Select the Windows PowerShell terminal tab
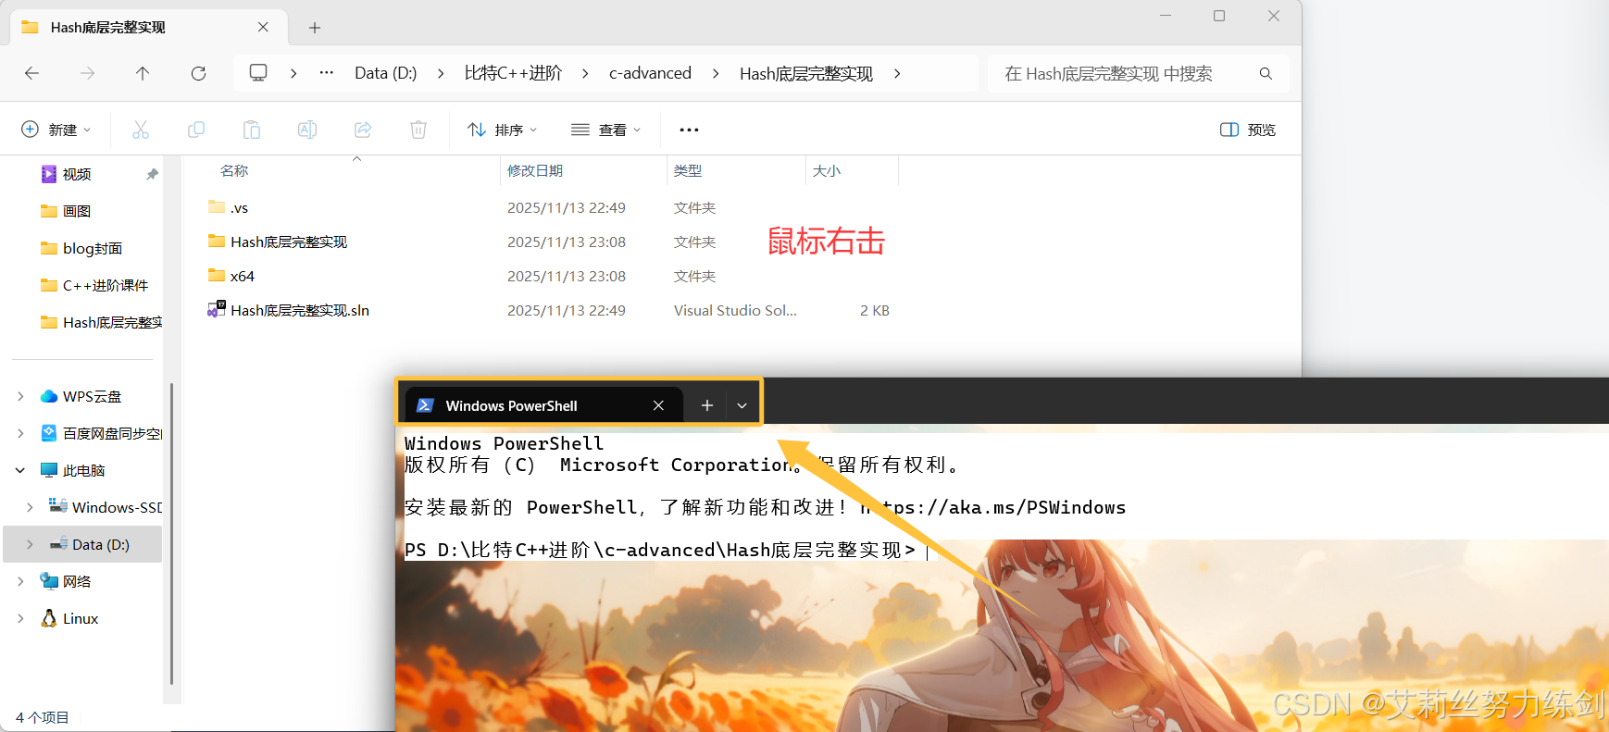 pyautogui.click(x=544, y=405)
